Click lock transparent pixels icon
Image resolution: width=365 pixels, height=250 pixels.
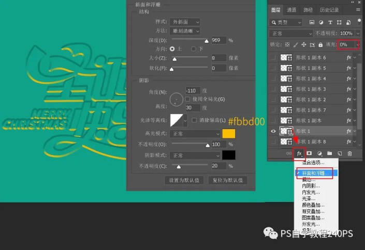click(287, 44)
